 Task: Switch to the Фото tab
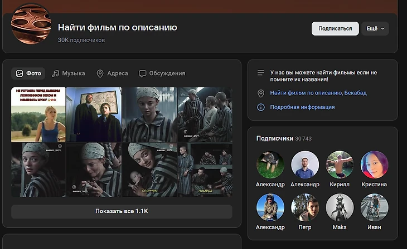click(x=28, y=73)
